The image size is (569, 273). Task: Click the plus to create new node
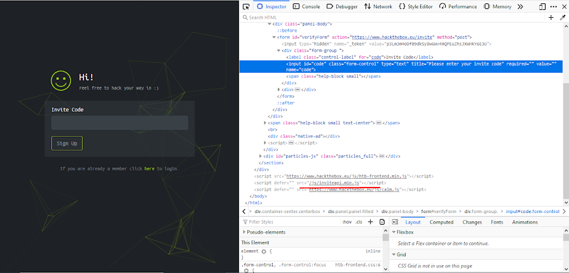click(551, 17)
